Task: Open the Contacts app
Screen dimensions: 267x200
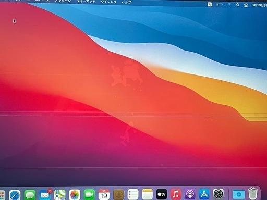Action: (119, 194)
